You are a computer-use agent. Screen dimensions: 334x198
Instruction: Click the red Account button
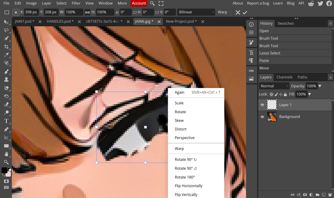[139, 3]
